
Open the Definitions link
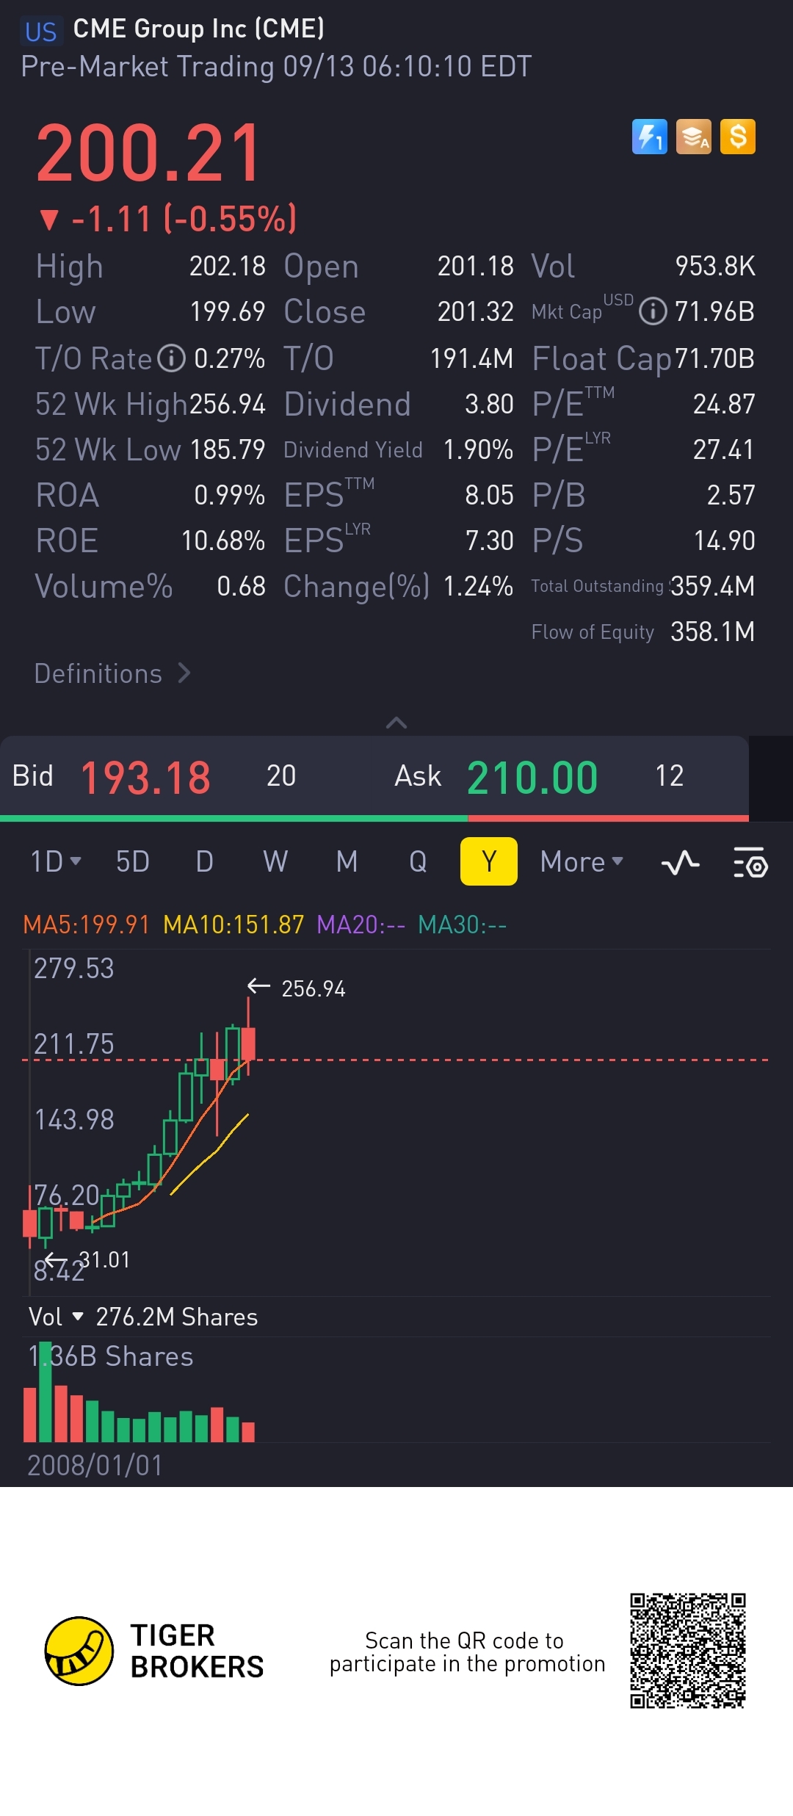[112, 673]
